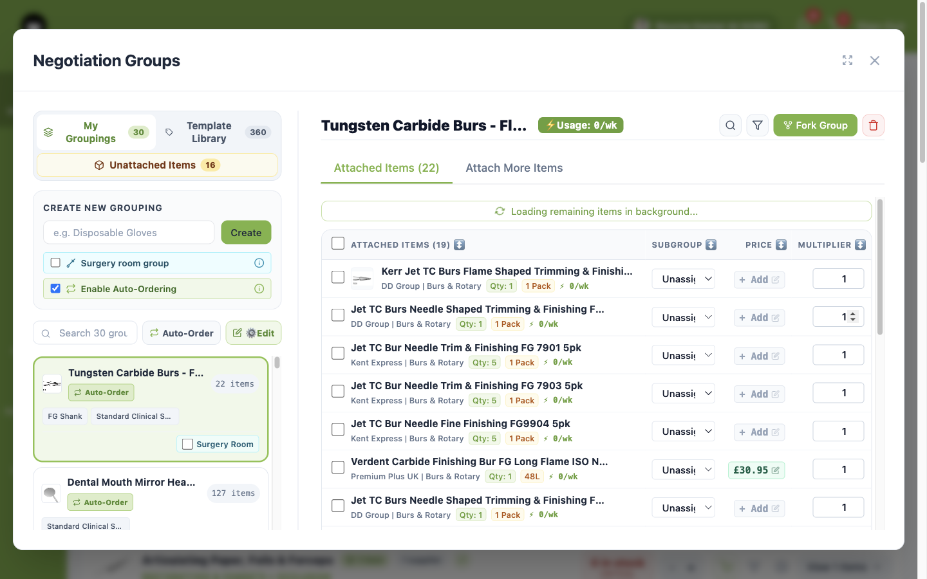The image size is (927, 579).
Task: Check Jet TC Bur FG 7903 5pk row
Action: (x=338, y=391)
